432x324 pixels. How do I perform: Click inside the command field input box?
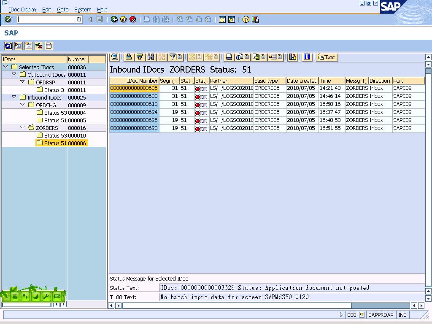tap(46, 19)
